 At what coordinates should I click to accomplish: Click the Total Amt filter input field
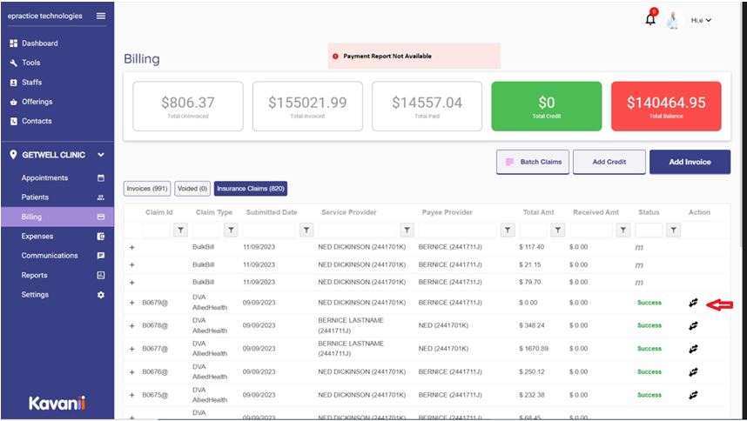(533, 231)
